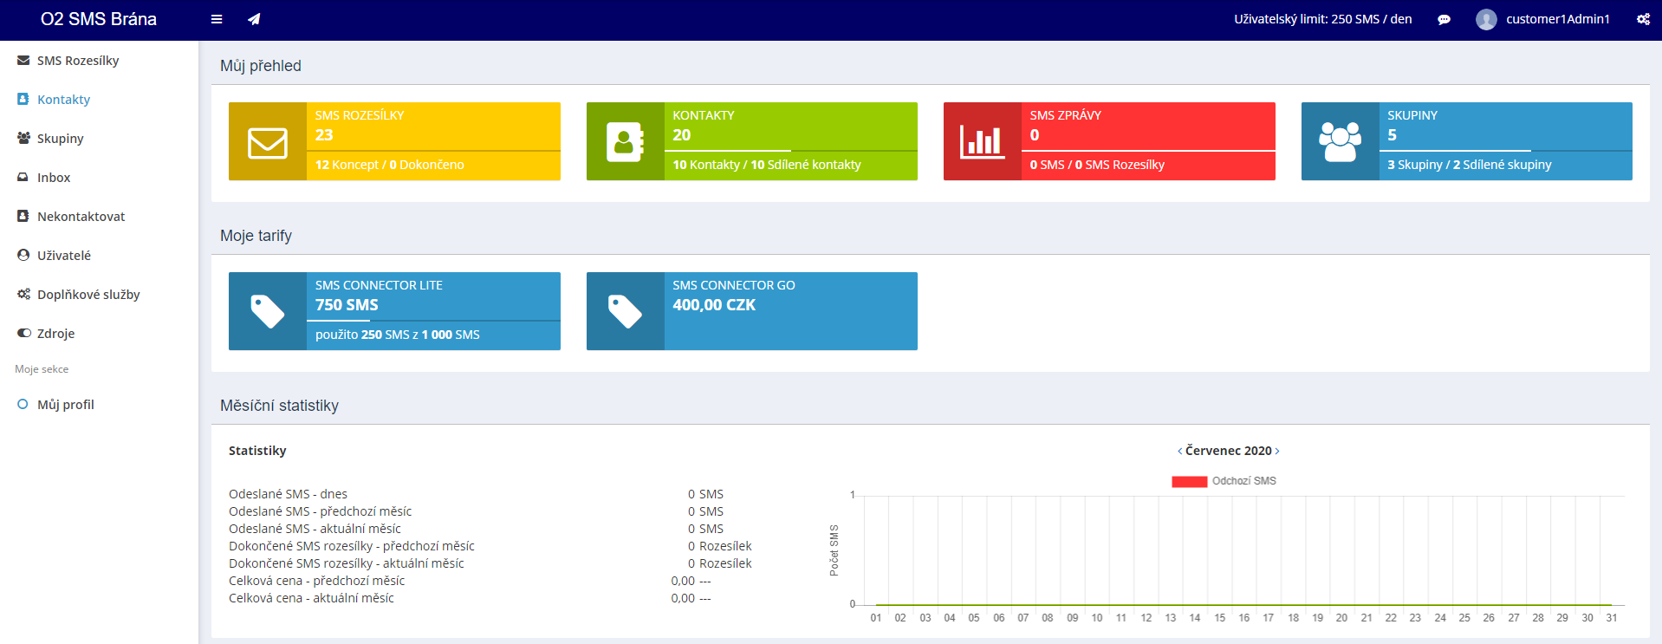Expand the customer1Admin1 user menu
This screenshot has width=1662, height=644.
point(1557,19)
